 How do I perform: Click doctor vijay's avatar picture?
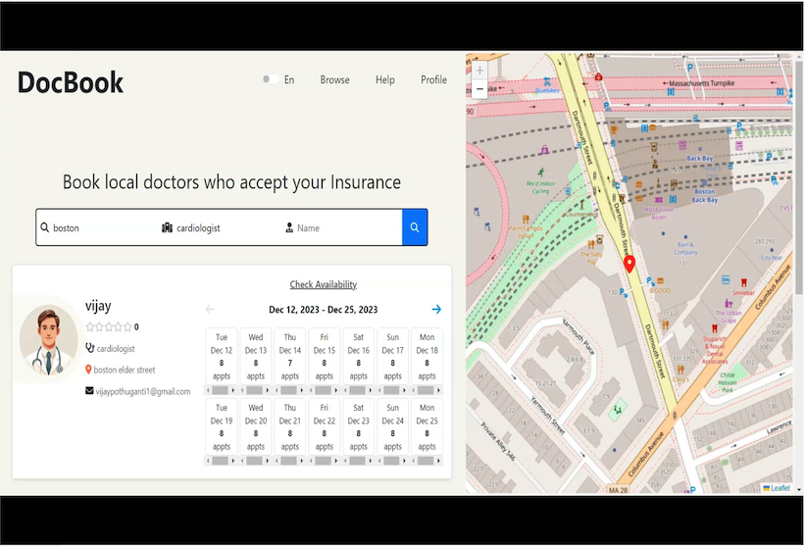(x=48, y=340)
